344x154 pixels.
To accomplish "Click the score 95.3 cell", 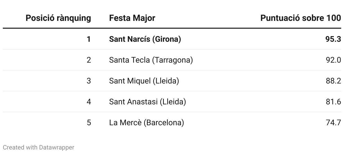I will coord(333,39).
